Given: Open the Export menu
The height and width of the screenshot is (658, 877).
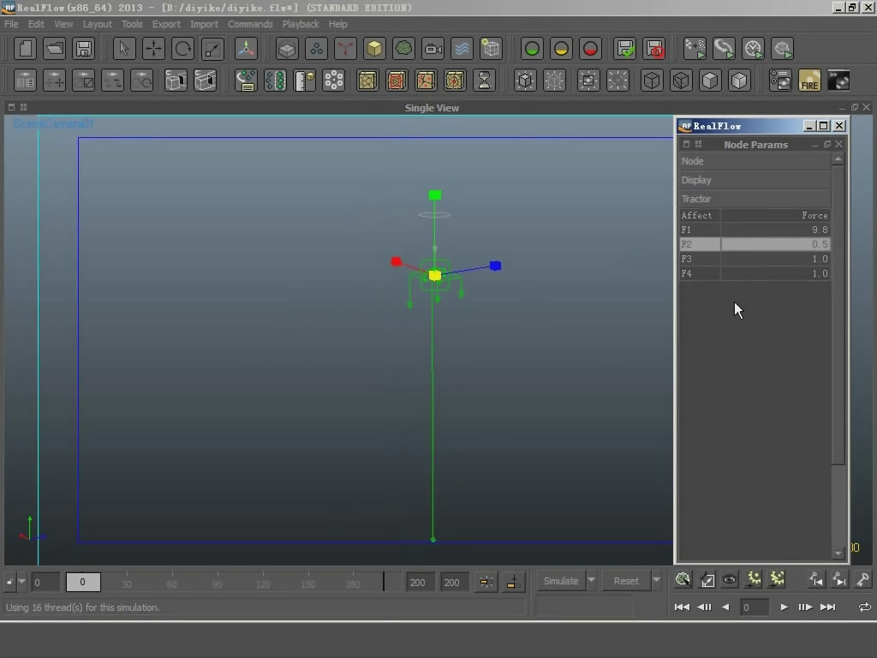Looking at the screenshot, I should (166, 24).
